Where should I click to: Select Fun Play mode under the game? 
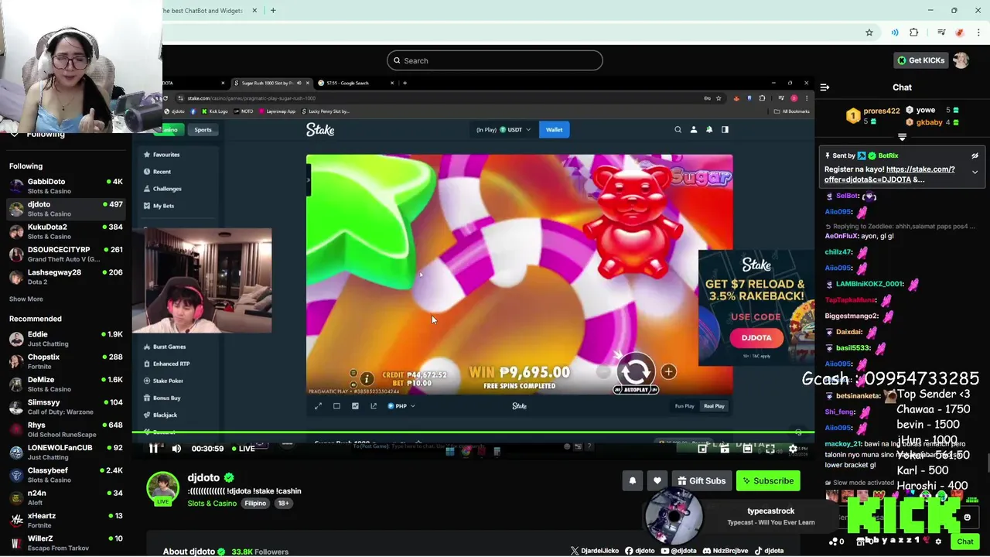pyautogui.click(x=684, y=406)
